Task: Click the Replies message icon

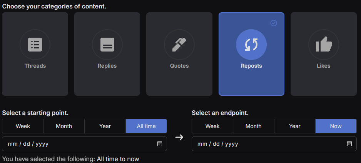Action: click(107, 45)
